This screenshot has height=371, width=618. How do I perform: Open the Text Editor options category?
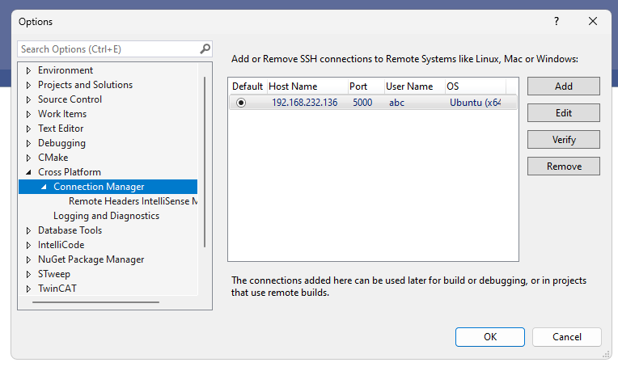pyautogui.click(x=61, y=129)
